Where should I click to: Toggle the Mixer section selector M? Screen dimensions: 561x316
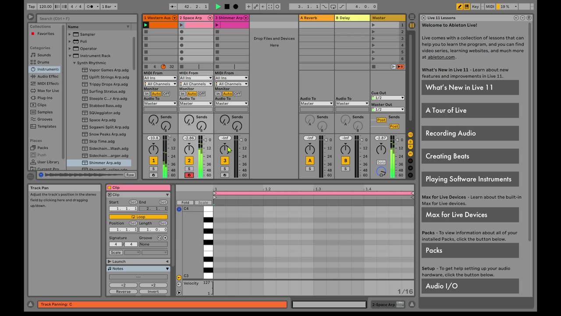point(411,154)
